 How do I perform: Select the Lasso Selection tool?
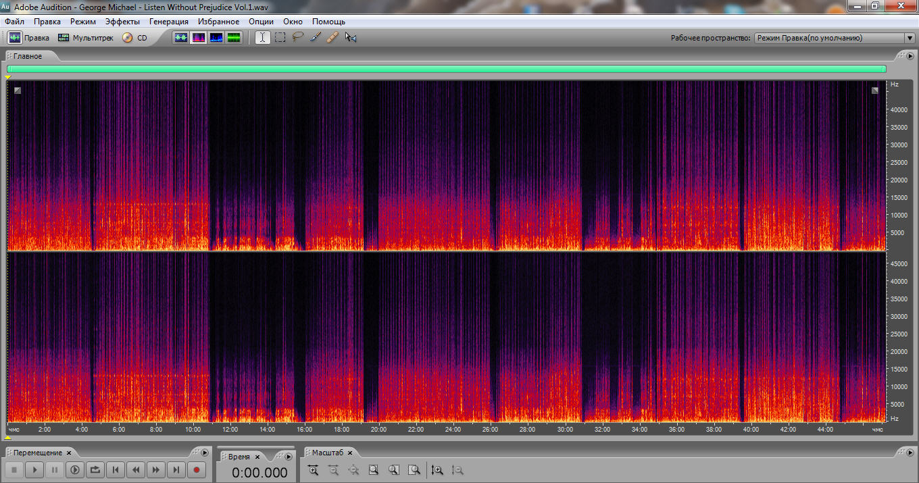tap(298, 38)
